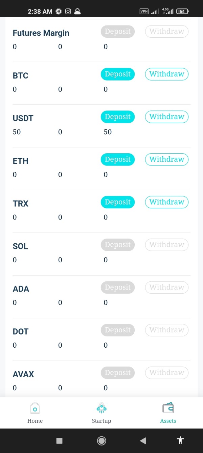
Task: Deposit ETH
Action: (x=118, y=159)
